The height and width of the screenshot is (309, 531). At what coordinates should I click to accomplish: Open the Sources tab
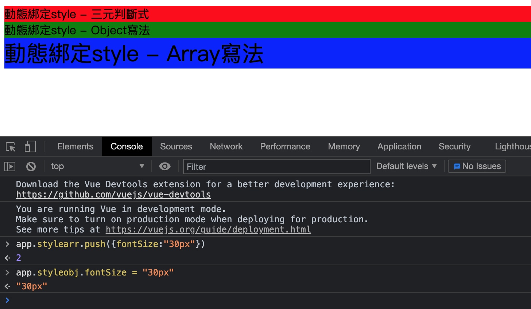(x=176, y=146)
